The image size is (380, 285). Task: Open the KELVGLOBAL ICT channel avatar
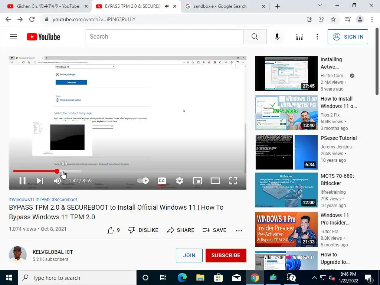point(18,255)
